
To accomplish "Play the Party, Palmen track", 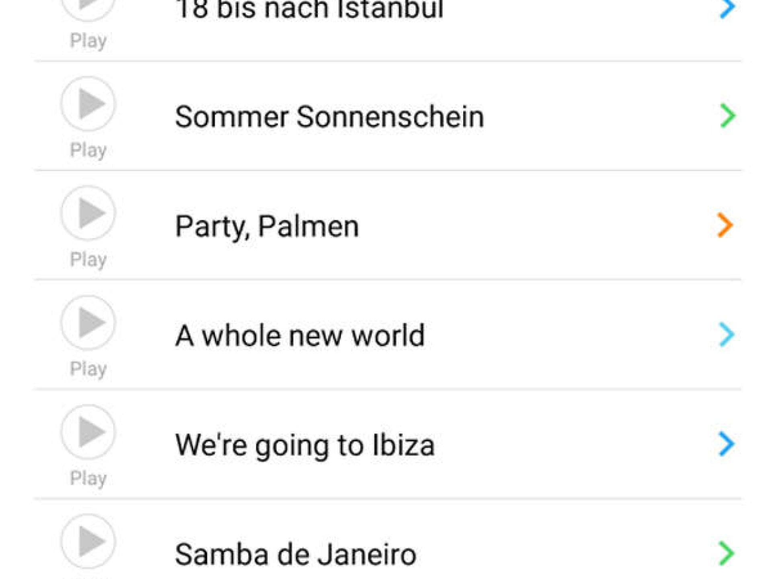I will click(x=88, y=213).
